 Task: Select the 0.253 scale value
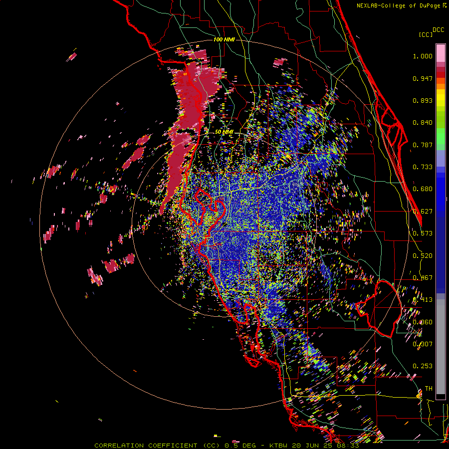click(x=423, y=366)
